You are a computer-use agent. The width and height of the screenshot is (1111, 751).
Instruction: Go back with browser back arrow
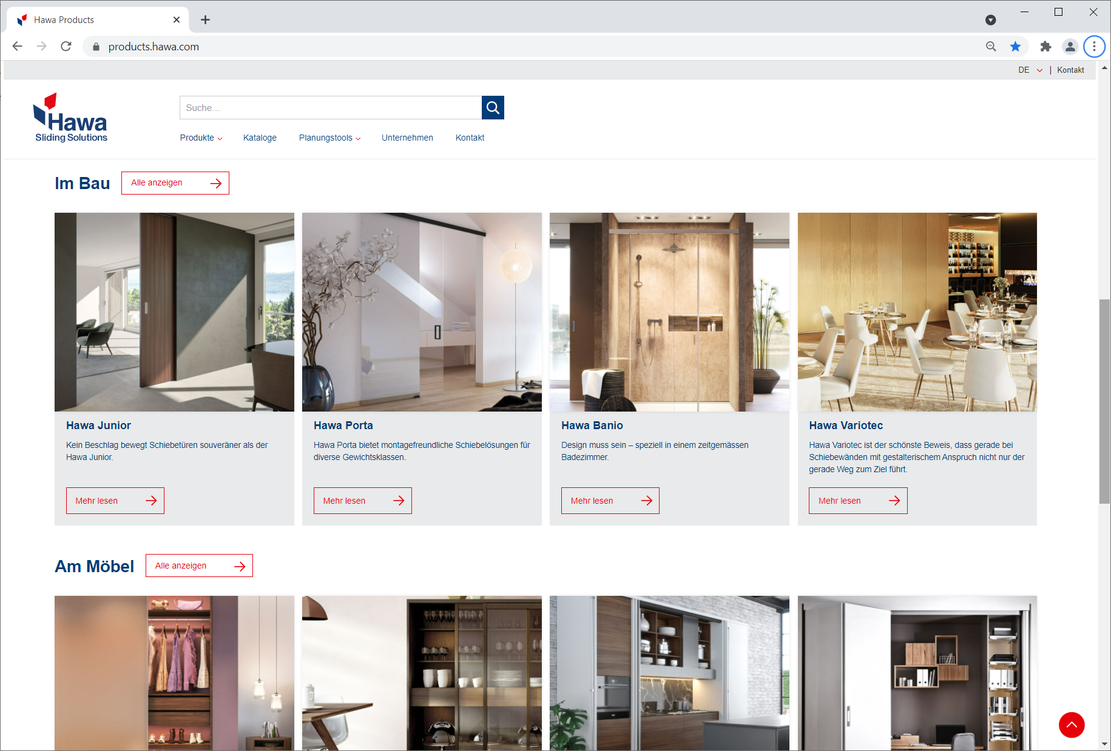17,47
